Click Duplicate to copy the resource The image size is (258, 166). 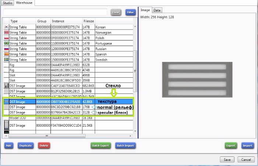pos(25,145)
